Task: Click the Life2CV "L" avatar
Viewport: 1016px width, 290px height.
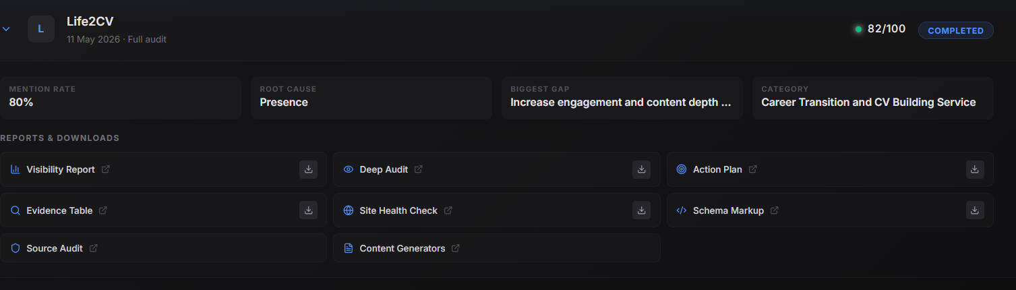Action: (41, 29)
